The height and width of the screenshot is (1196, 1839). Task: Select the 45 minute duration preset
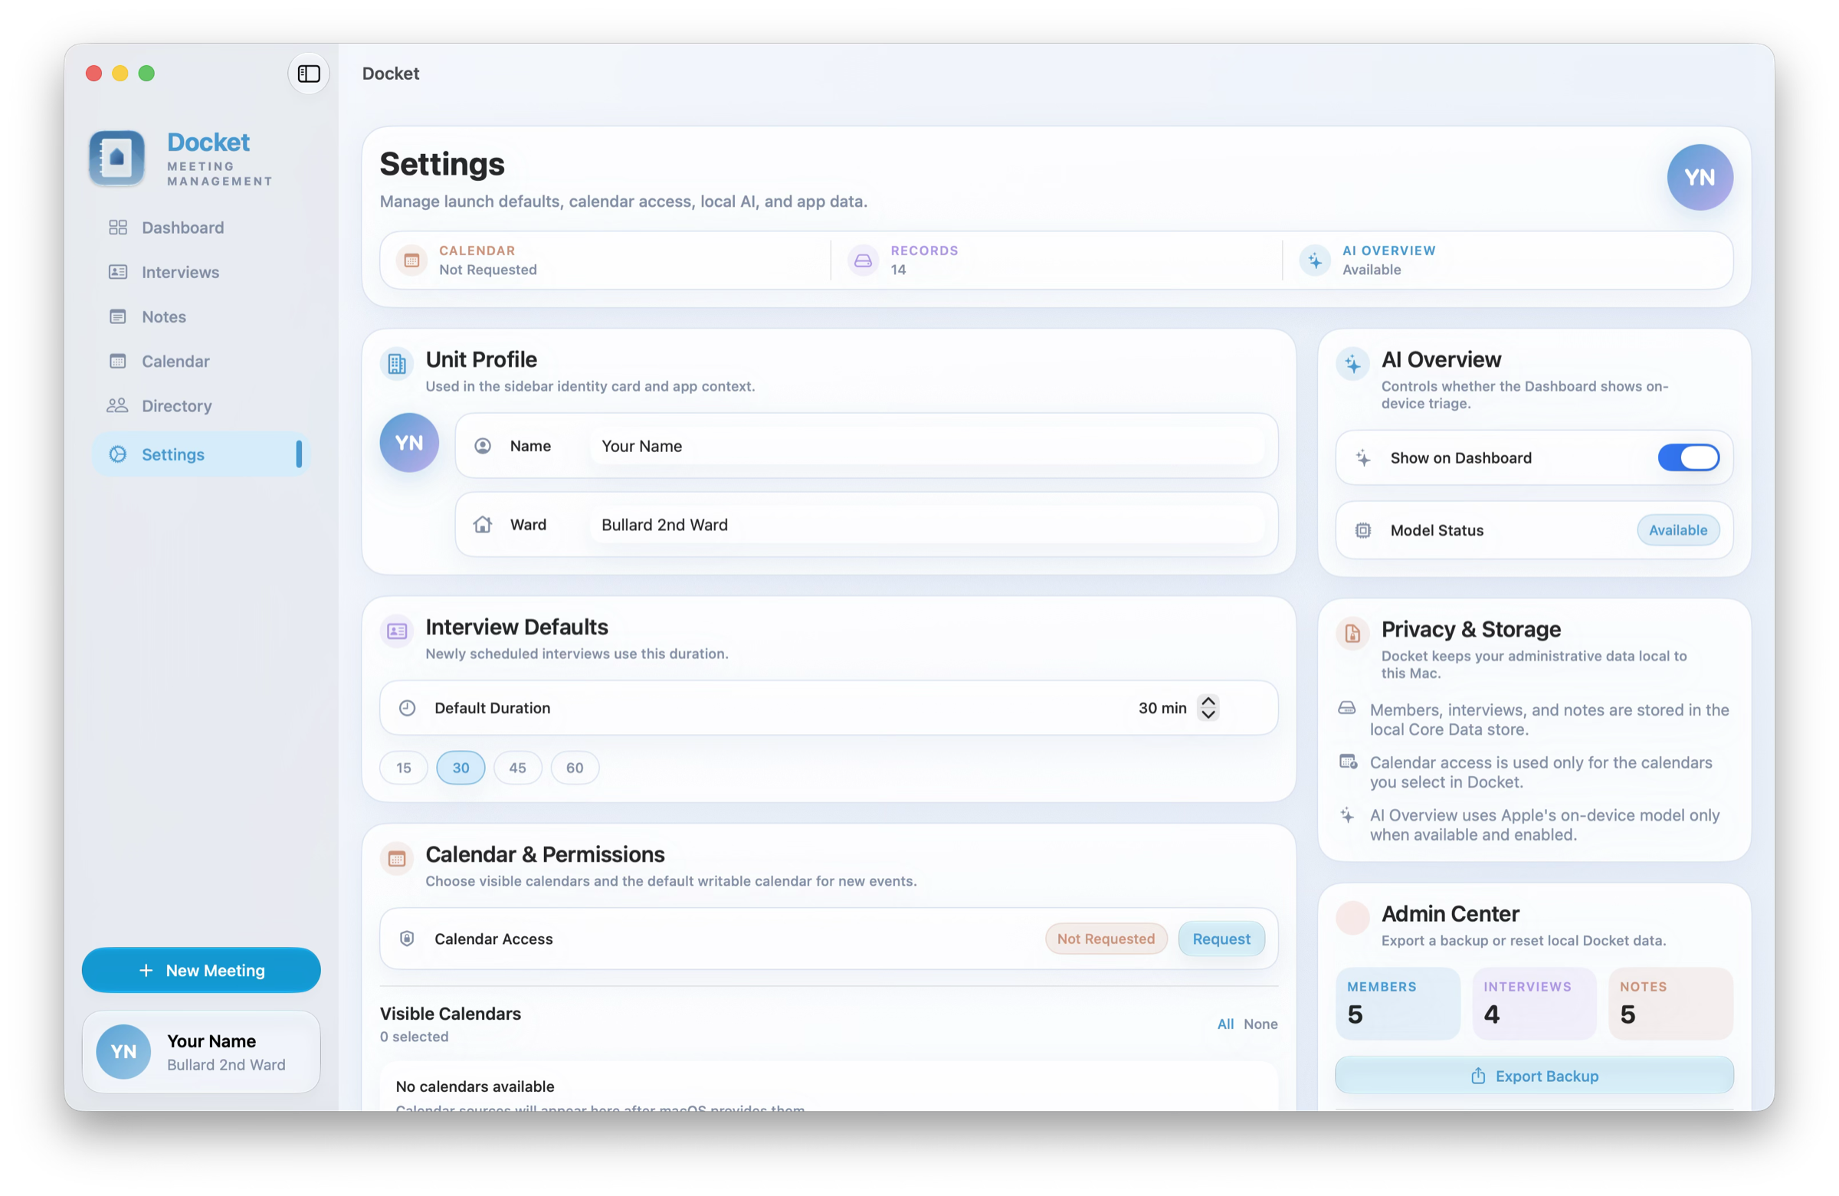[x=518, y=768]
